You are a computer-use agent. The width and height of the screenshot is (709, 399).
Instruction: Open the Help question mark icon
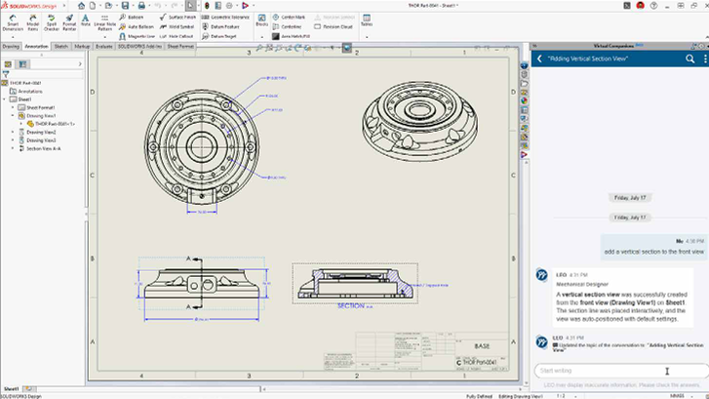pyautogui.click(x=653, y=6)
